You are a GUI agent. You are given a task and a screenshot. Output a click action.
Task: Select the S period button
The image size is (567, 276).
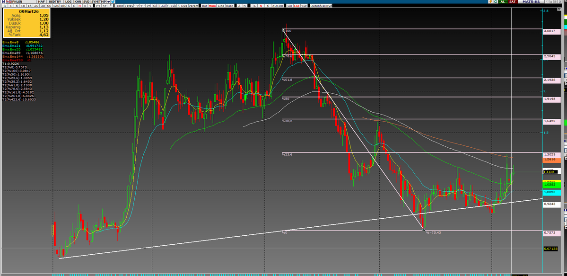point(69,6)
